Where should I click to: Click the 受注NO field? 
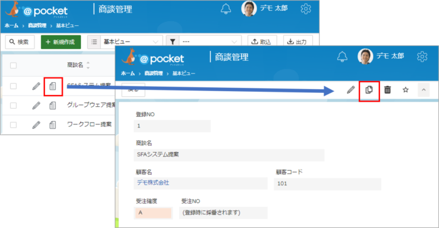(x=223, y=213)
